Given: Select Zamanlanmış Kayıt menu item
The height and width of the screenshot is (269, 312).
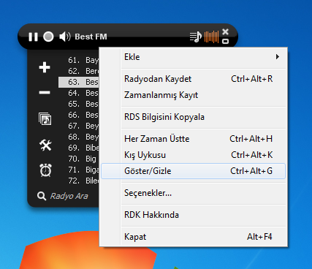Looking at the screenshot, I should 193,95.
